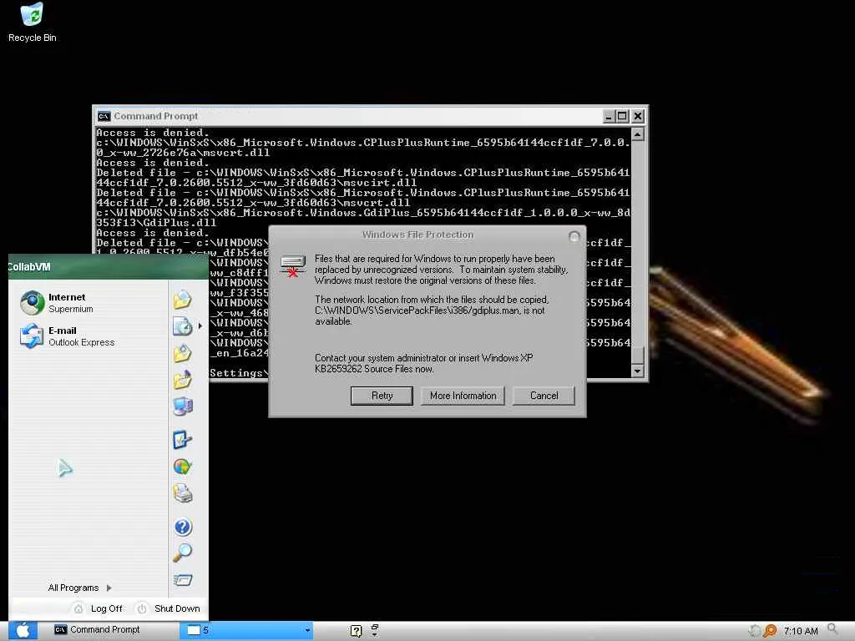Open My Pictures folder icon

tap(182, 353)
